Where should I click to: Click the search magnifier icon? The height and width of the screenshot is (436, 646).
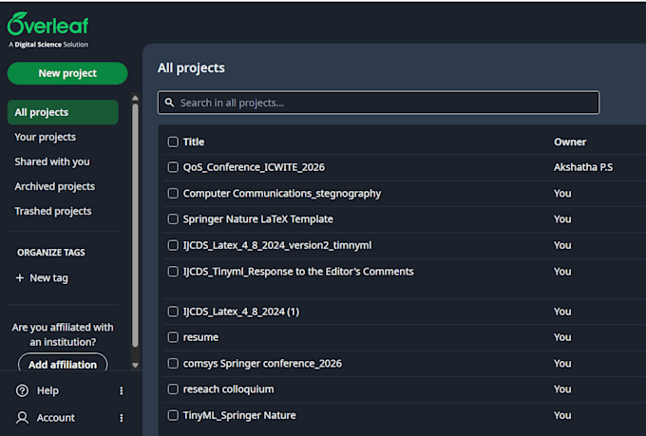tap(169, 103)
